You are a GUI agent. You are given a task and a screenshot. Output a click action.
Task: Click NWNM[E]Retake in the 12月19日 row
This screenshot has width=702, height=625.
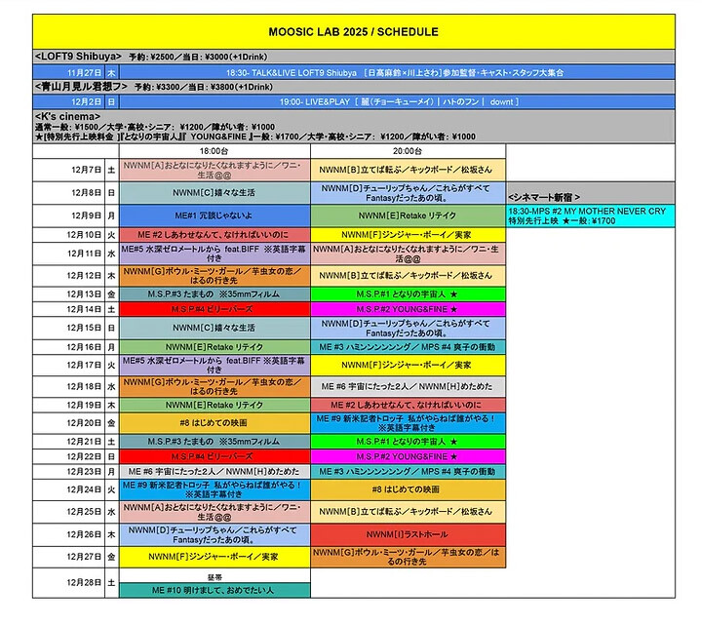pos(214,406)
